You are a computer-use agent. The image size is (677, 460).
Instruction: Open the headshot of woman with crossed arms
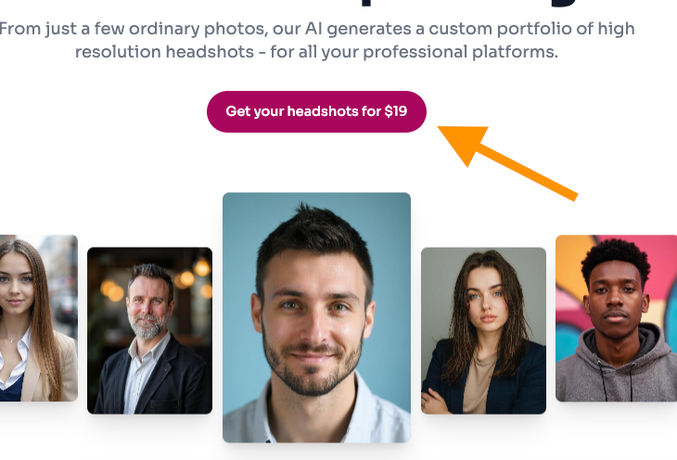click(483, 330)
